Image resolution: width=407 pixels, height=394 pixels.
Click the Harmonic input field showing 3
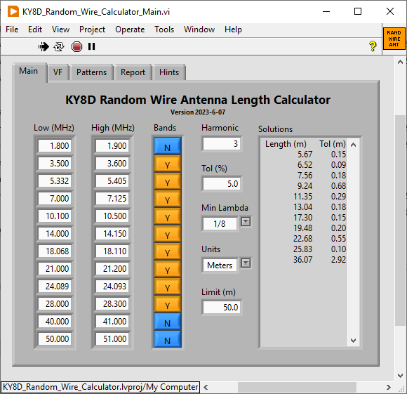coord(222,144)
